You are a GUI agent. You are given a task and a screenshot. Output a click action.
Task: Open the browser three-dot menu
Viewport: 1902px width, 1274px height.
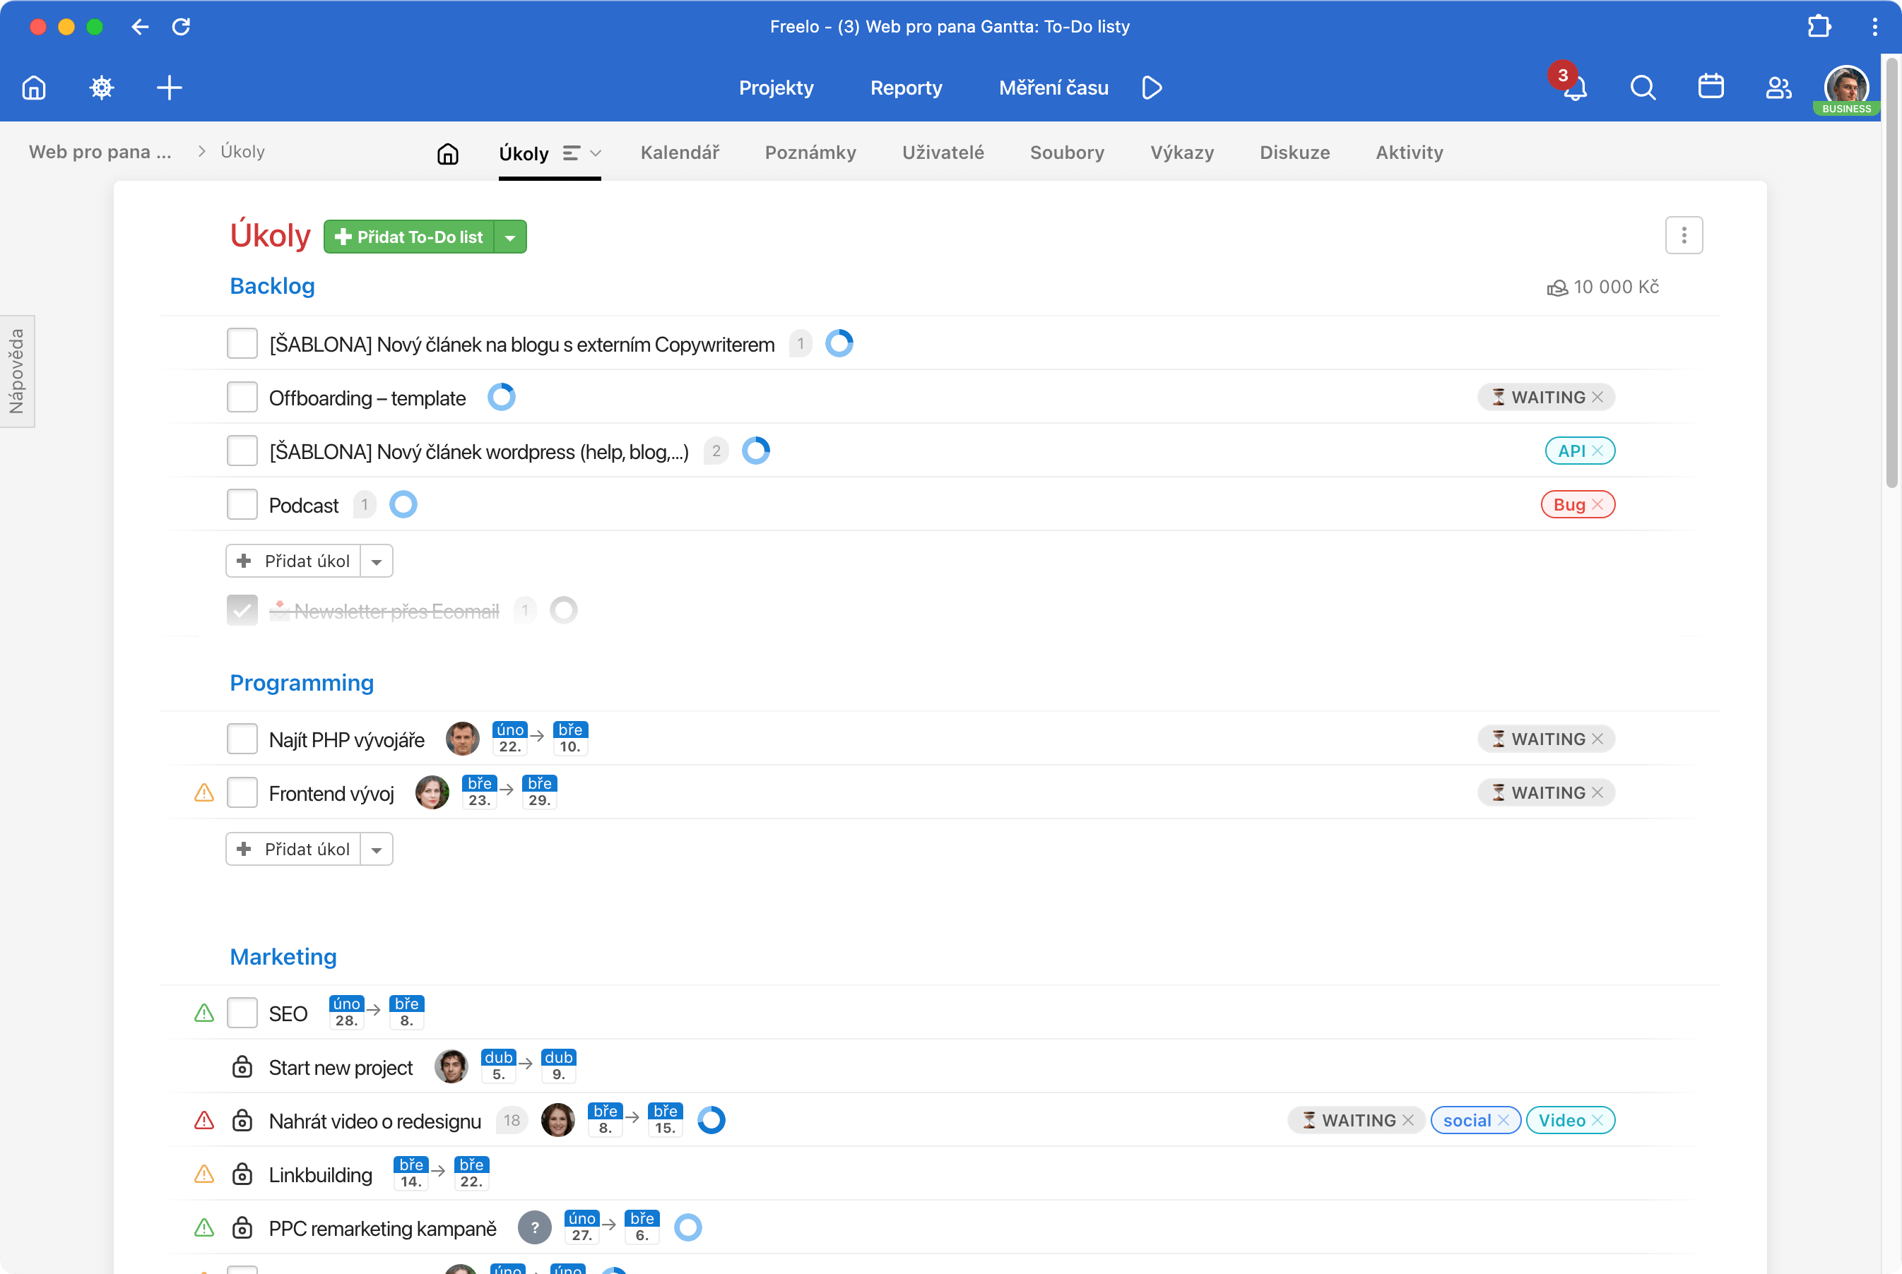[x=1875, y=27]
